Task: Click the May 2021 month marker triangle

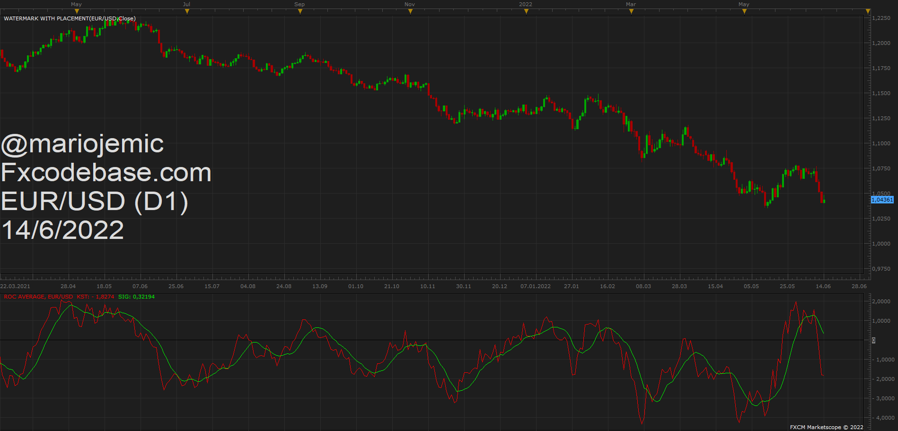Action: point(77,11)
